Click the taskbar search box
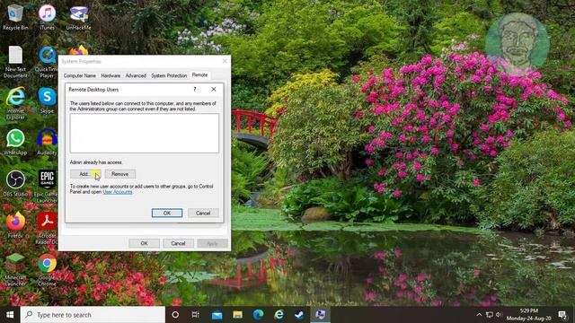This screenshot has width=575, height=323. coord(93,315)
